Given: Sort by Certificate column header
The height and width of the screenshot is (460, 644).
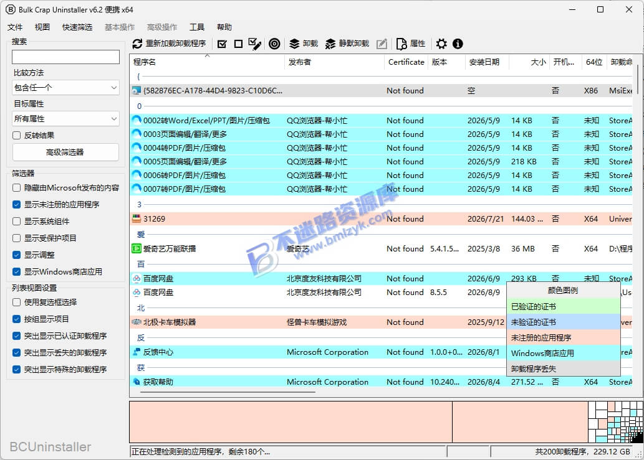Looking at the screenshot, I should coord(406,62).
